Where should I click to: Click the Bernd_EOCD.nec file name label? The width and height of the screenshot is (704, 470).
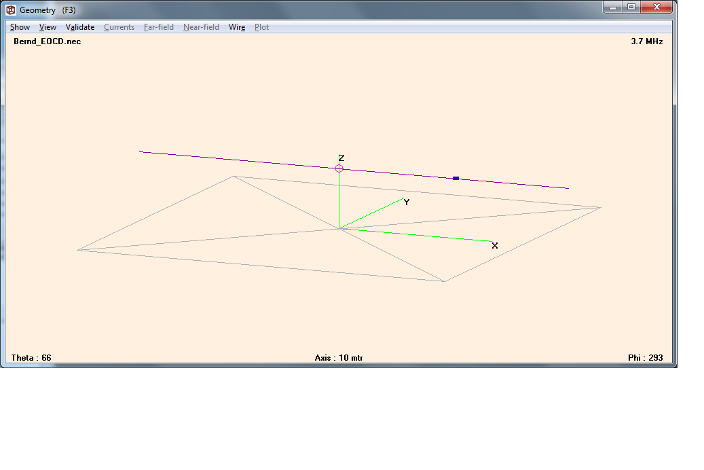point(47,41)
